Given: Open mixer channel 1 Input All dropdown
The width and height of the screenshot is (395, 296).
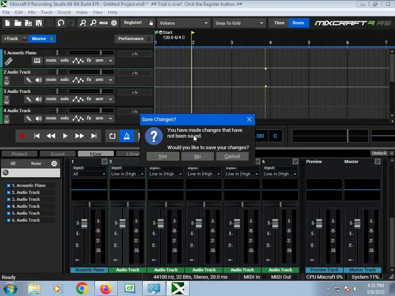Looking at the screenshot, I should coord(89,174).
